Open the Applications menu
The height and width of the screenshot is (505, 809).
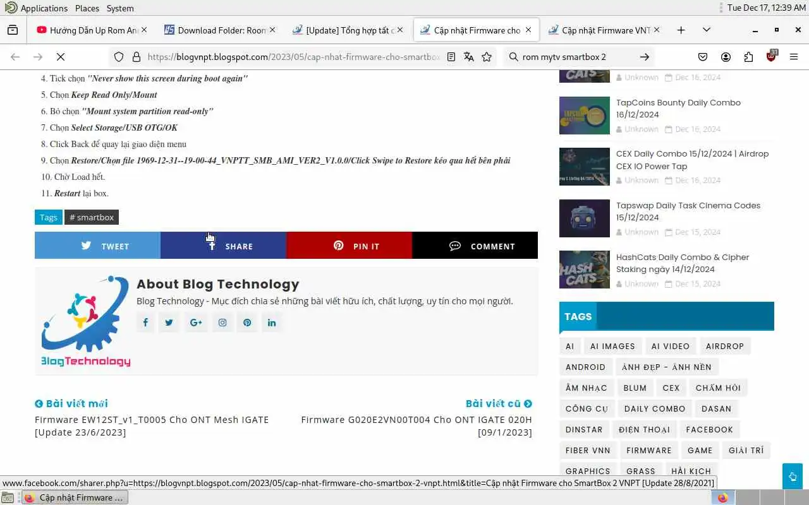[37, 8]
